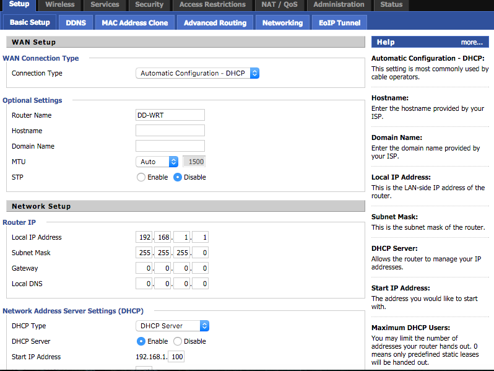
Task: Switch to the DDNS sub-tab
Action: [x=76, y=23]
